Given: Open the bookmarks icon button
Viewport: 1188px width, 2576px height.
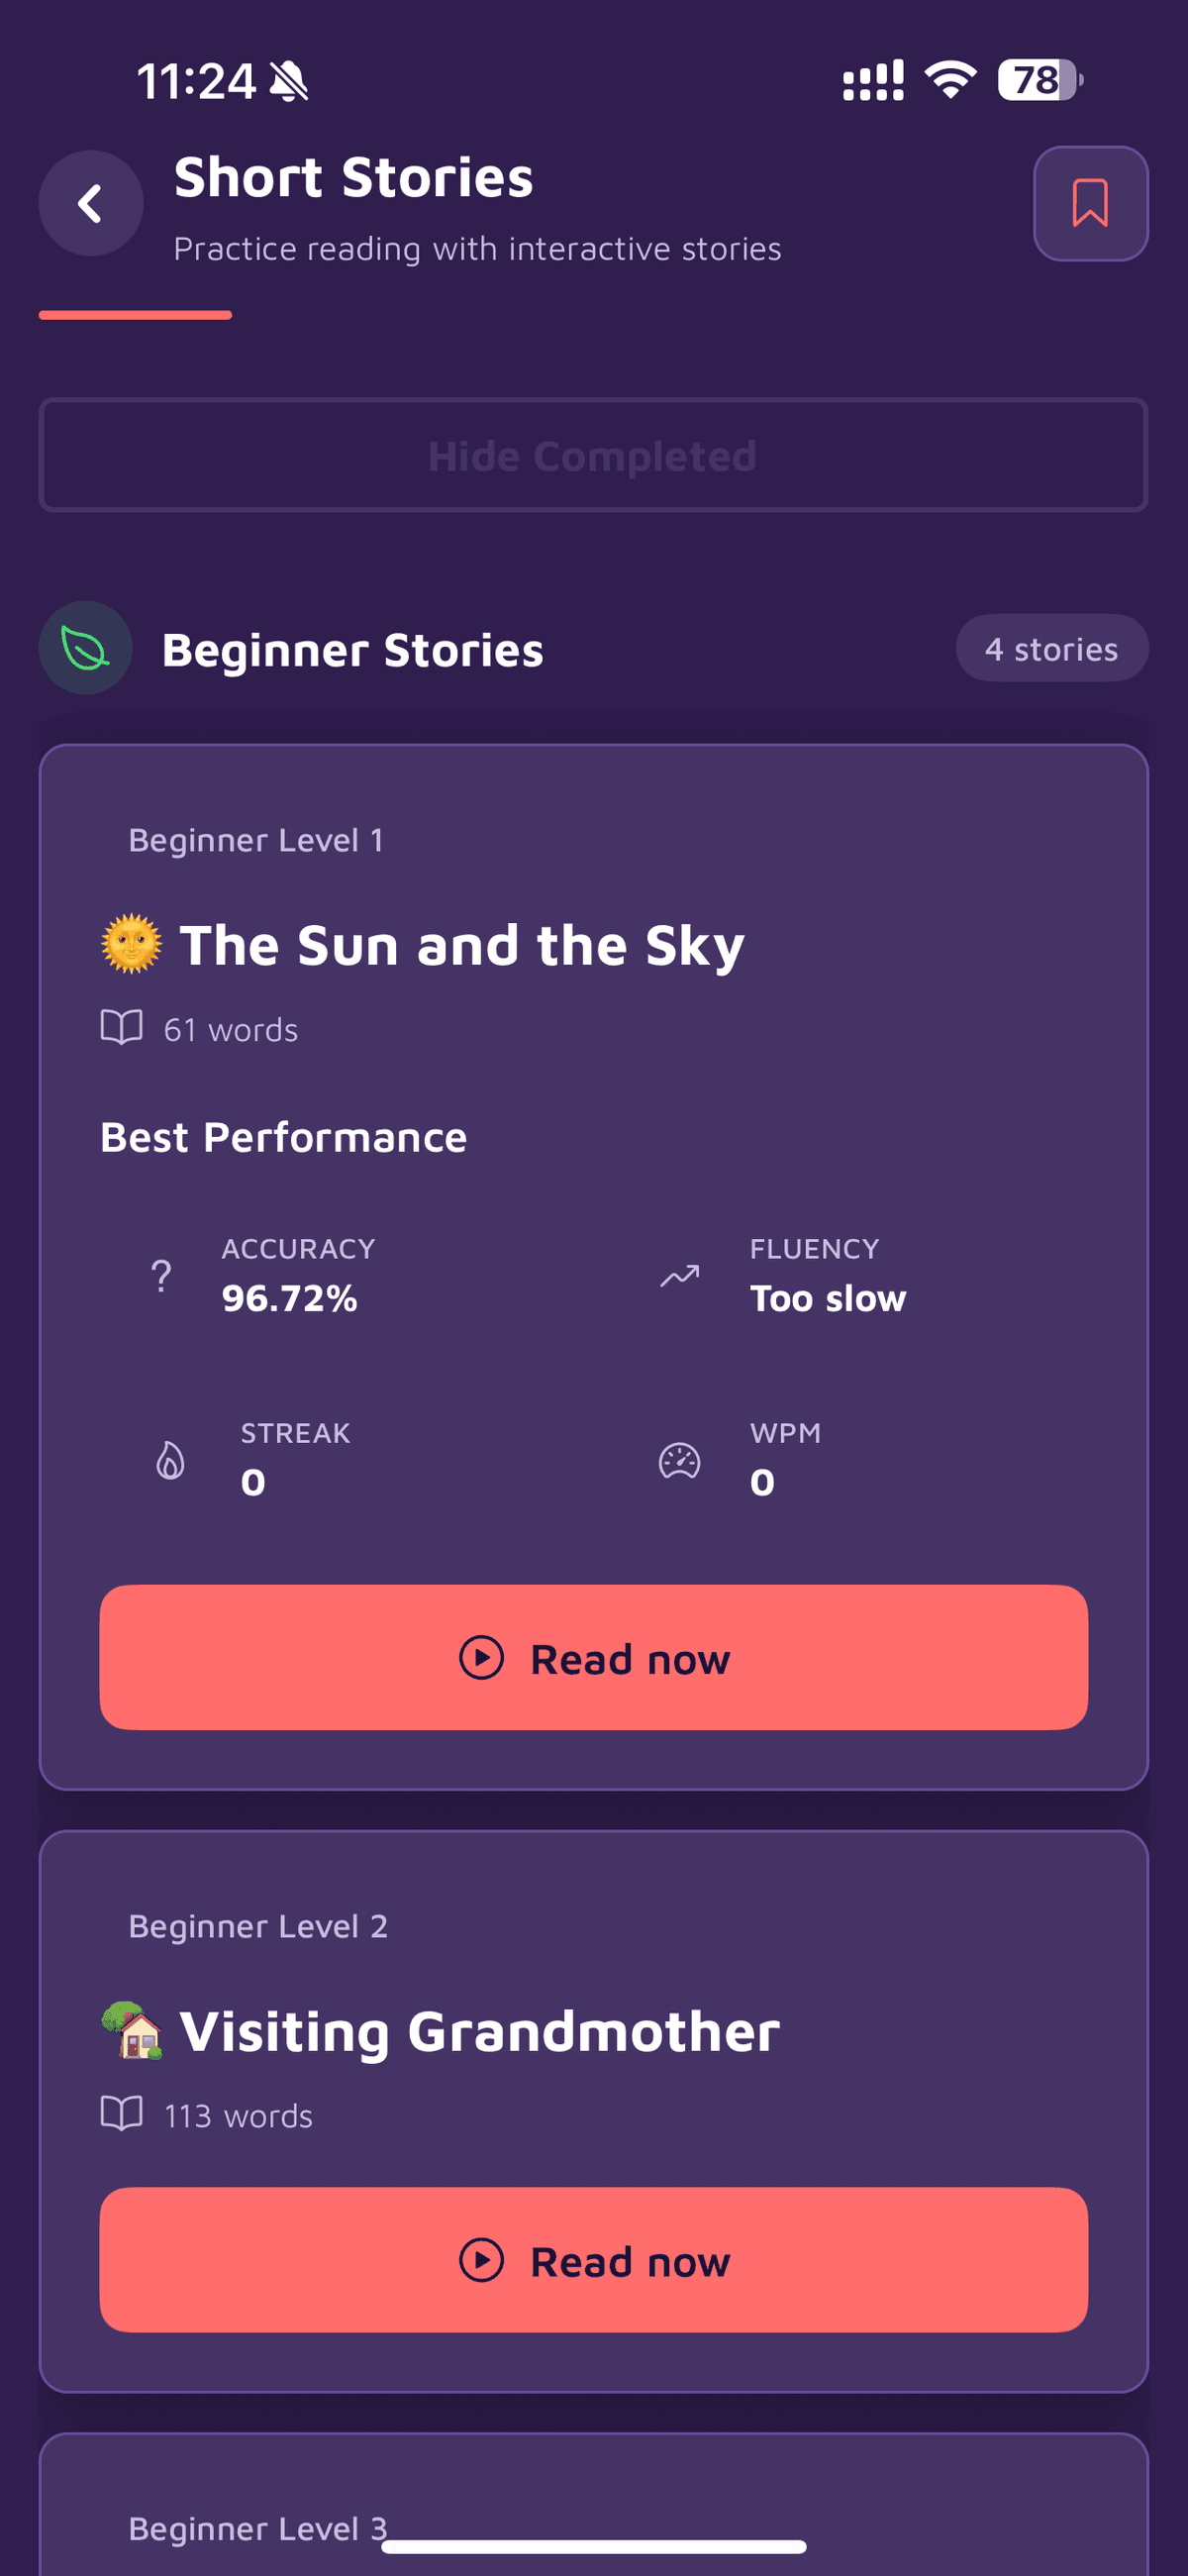Looking at the screenshot, I should [1089, 203].
